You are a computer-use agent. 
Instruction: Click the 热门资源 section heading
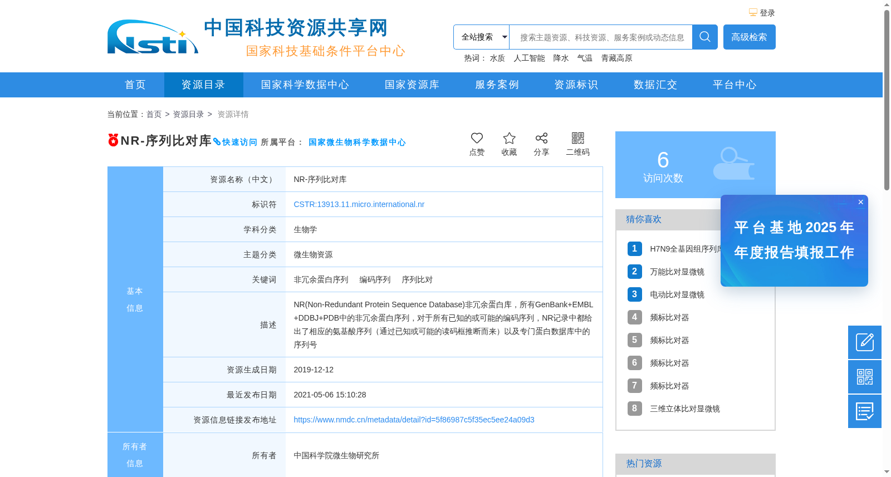coord(643,464)
